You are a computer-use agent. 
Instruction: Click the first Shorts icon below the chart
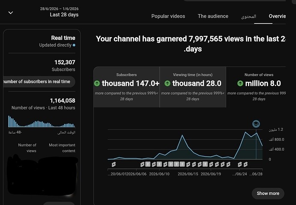coord(114,164)
